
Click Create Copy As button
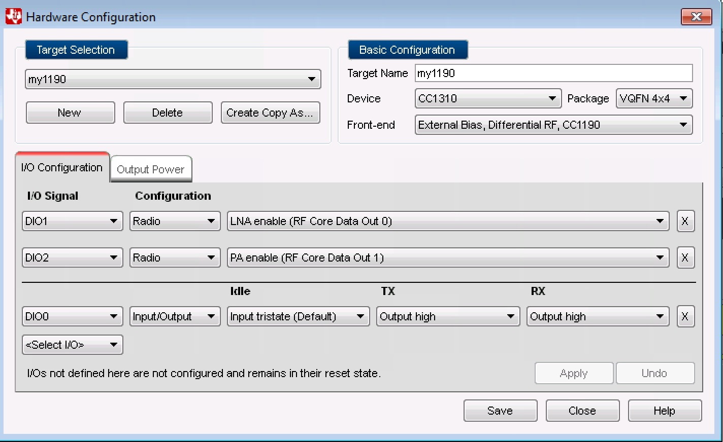pyautogui.click(x=270, y=112)
